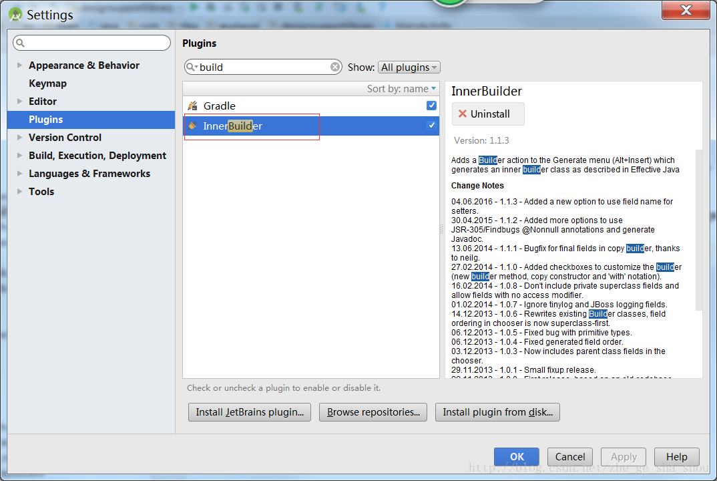
Task: Expand Languages & Frameworks arrow
Action: 19,174
